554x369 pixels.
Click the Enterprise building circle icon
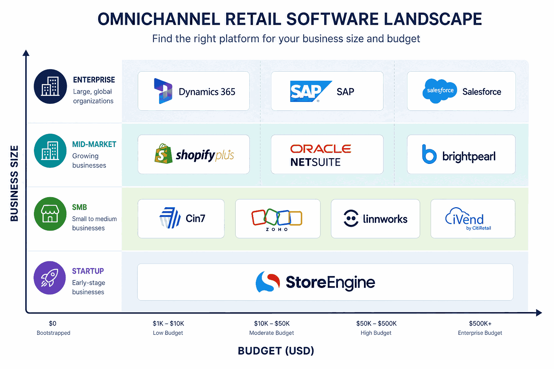point(50,86)
